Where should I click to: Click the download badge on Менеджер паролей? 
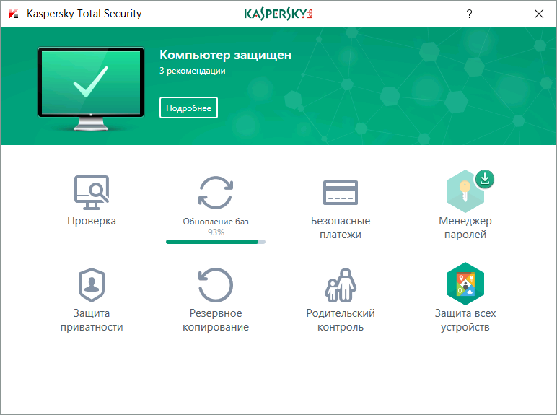485,179
